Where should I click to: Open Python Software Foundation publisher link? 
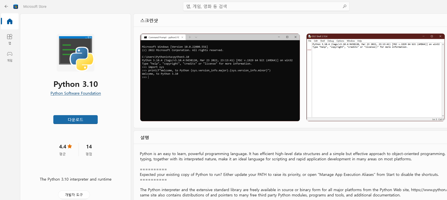[76, 93]
